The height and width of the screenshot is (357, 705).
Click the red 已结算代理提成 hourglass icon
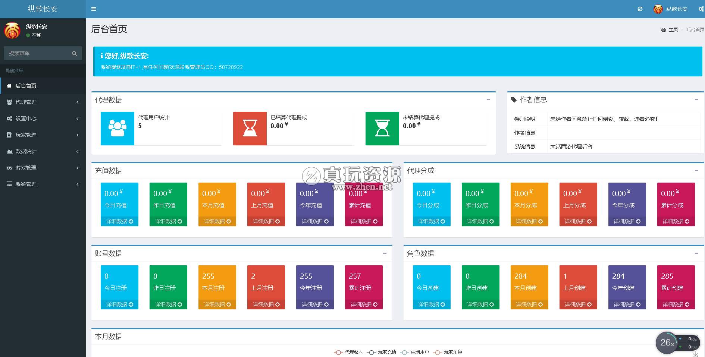[250, 128]
